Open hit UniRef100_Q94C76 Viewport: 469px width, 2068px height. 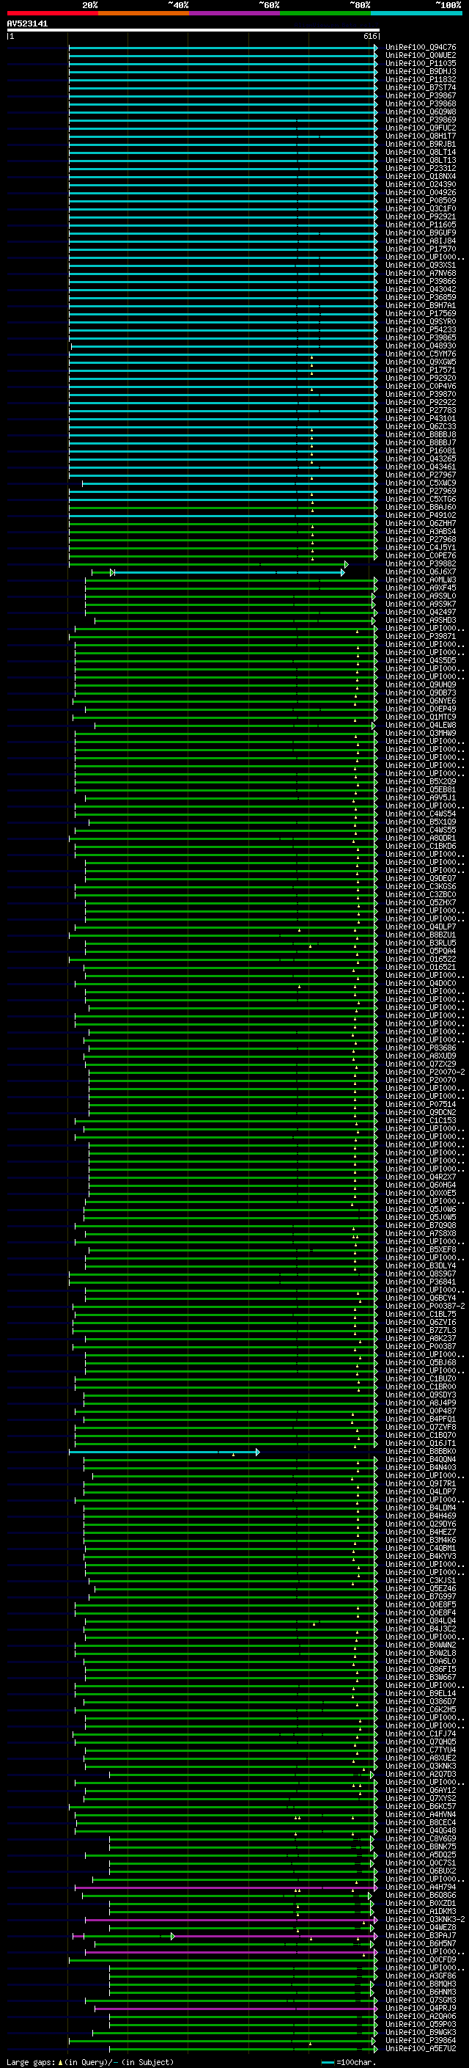(x=421, y=48)
